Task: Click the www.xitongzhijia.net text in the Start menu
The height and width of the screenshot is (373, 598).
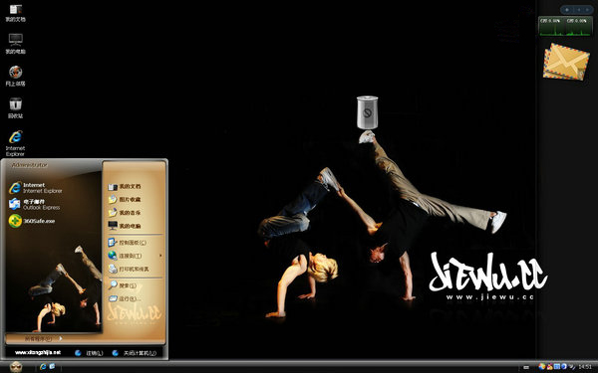Action: [x=38, y=352]
